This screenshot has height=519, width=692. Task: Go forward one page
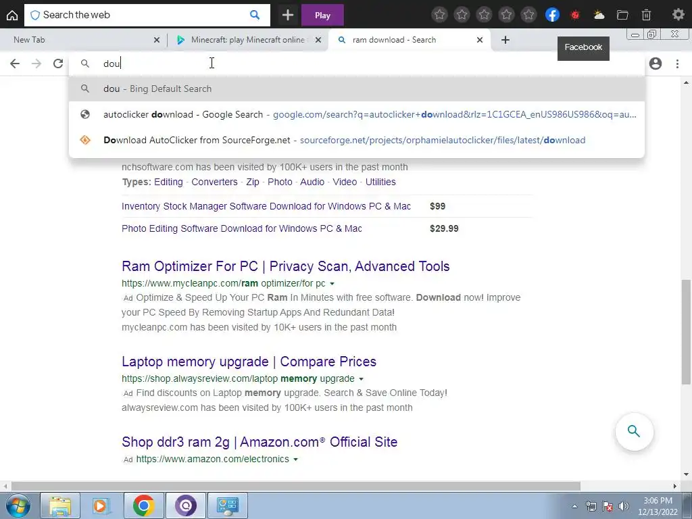pyautogui.click(x=36, y=64)
